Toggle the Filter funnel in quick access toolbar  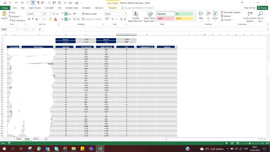(x=33, y=3)
